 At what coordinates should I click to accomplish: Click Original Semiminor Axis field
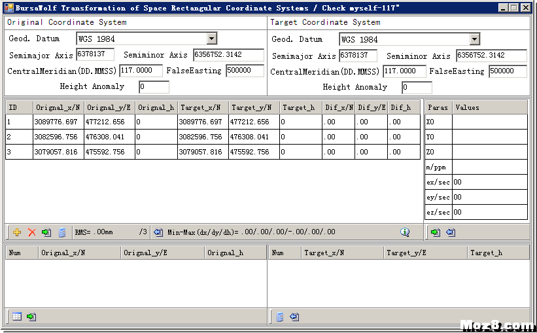point(228,55)
